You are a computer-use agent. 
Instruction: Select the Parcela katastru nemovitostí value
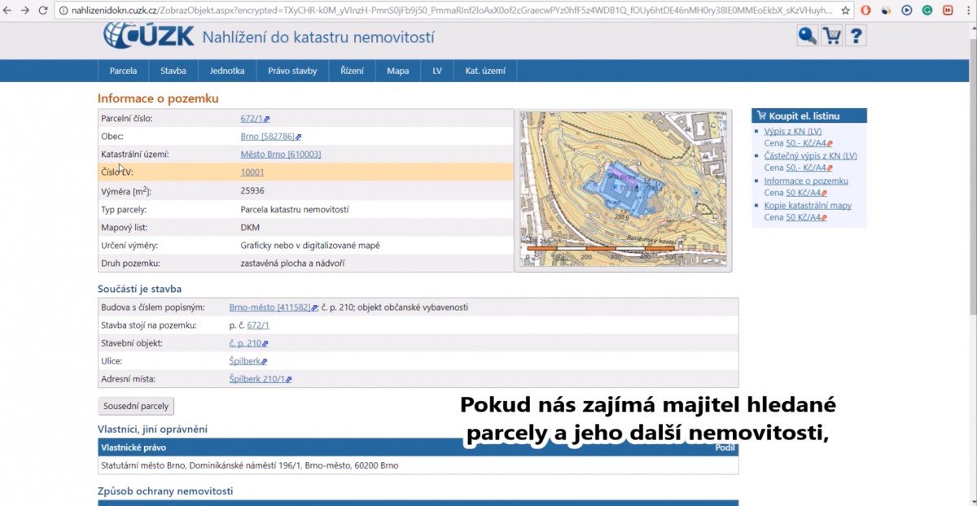click(x=295, y=209)
